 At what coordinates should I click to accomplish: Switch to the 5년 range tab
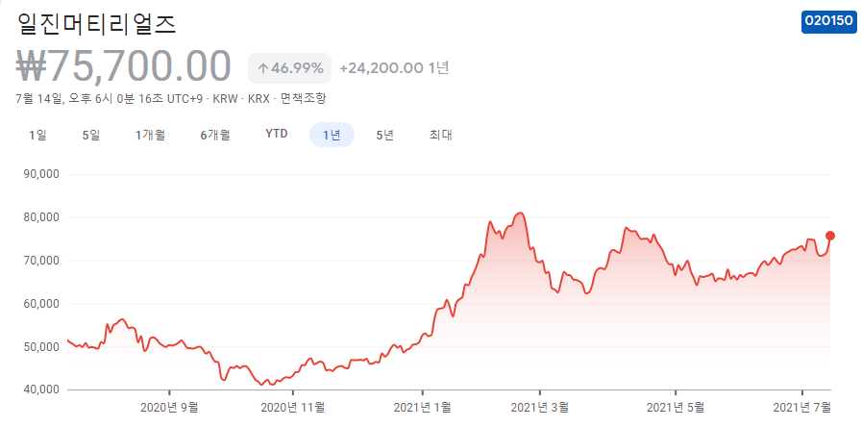click(x=384, y=135)
